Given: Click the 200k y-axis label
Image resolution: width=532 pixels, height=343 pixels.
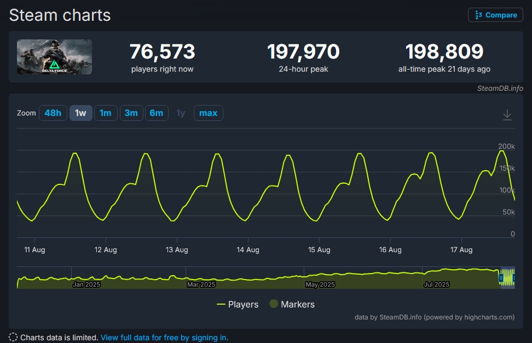Looking at the screenshot, I should [x=506, y=146].
